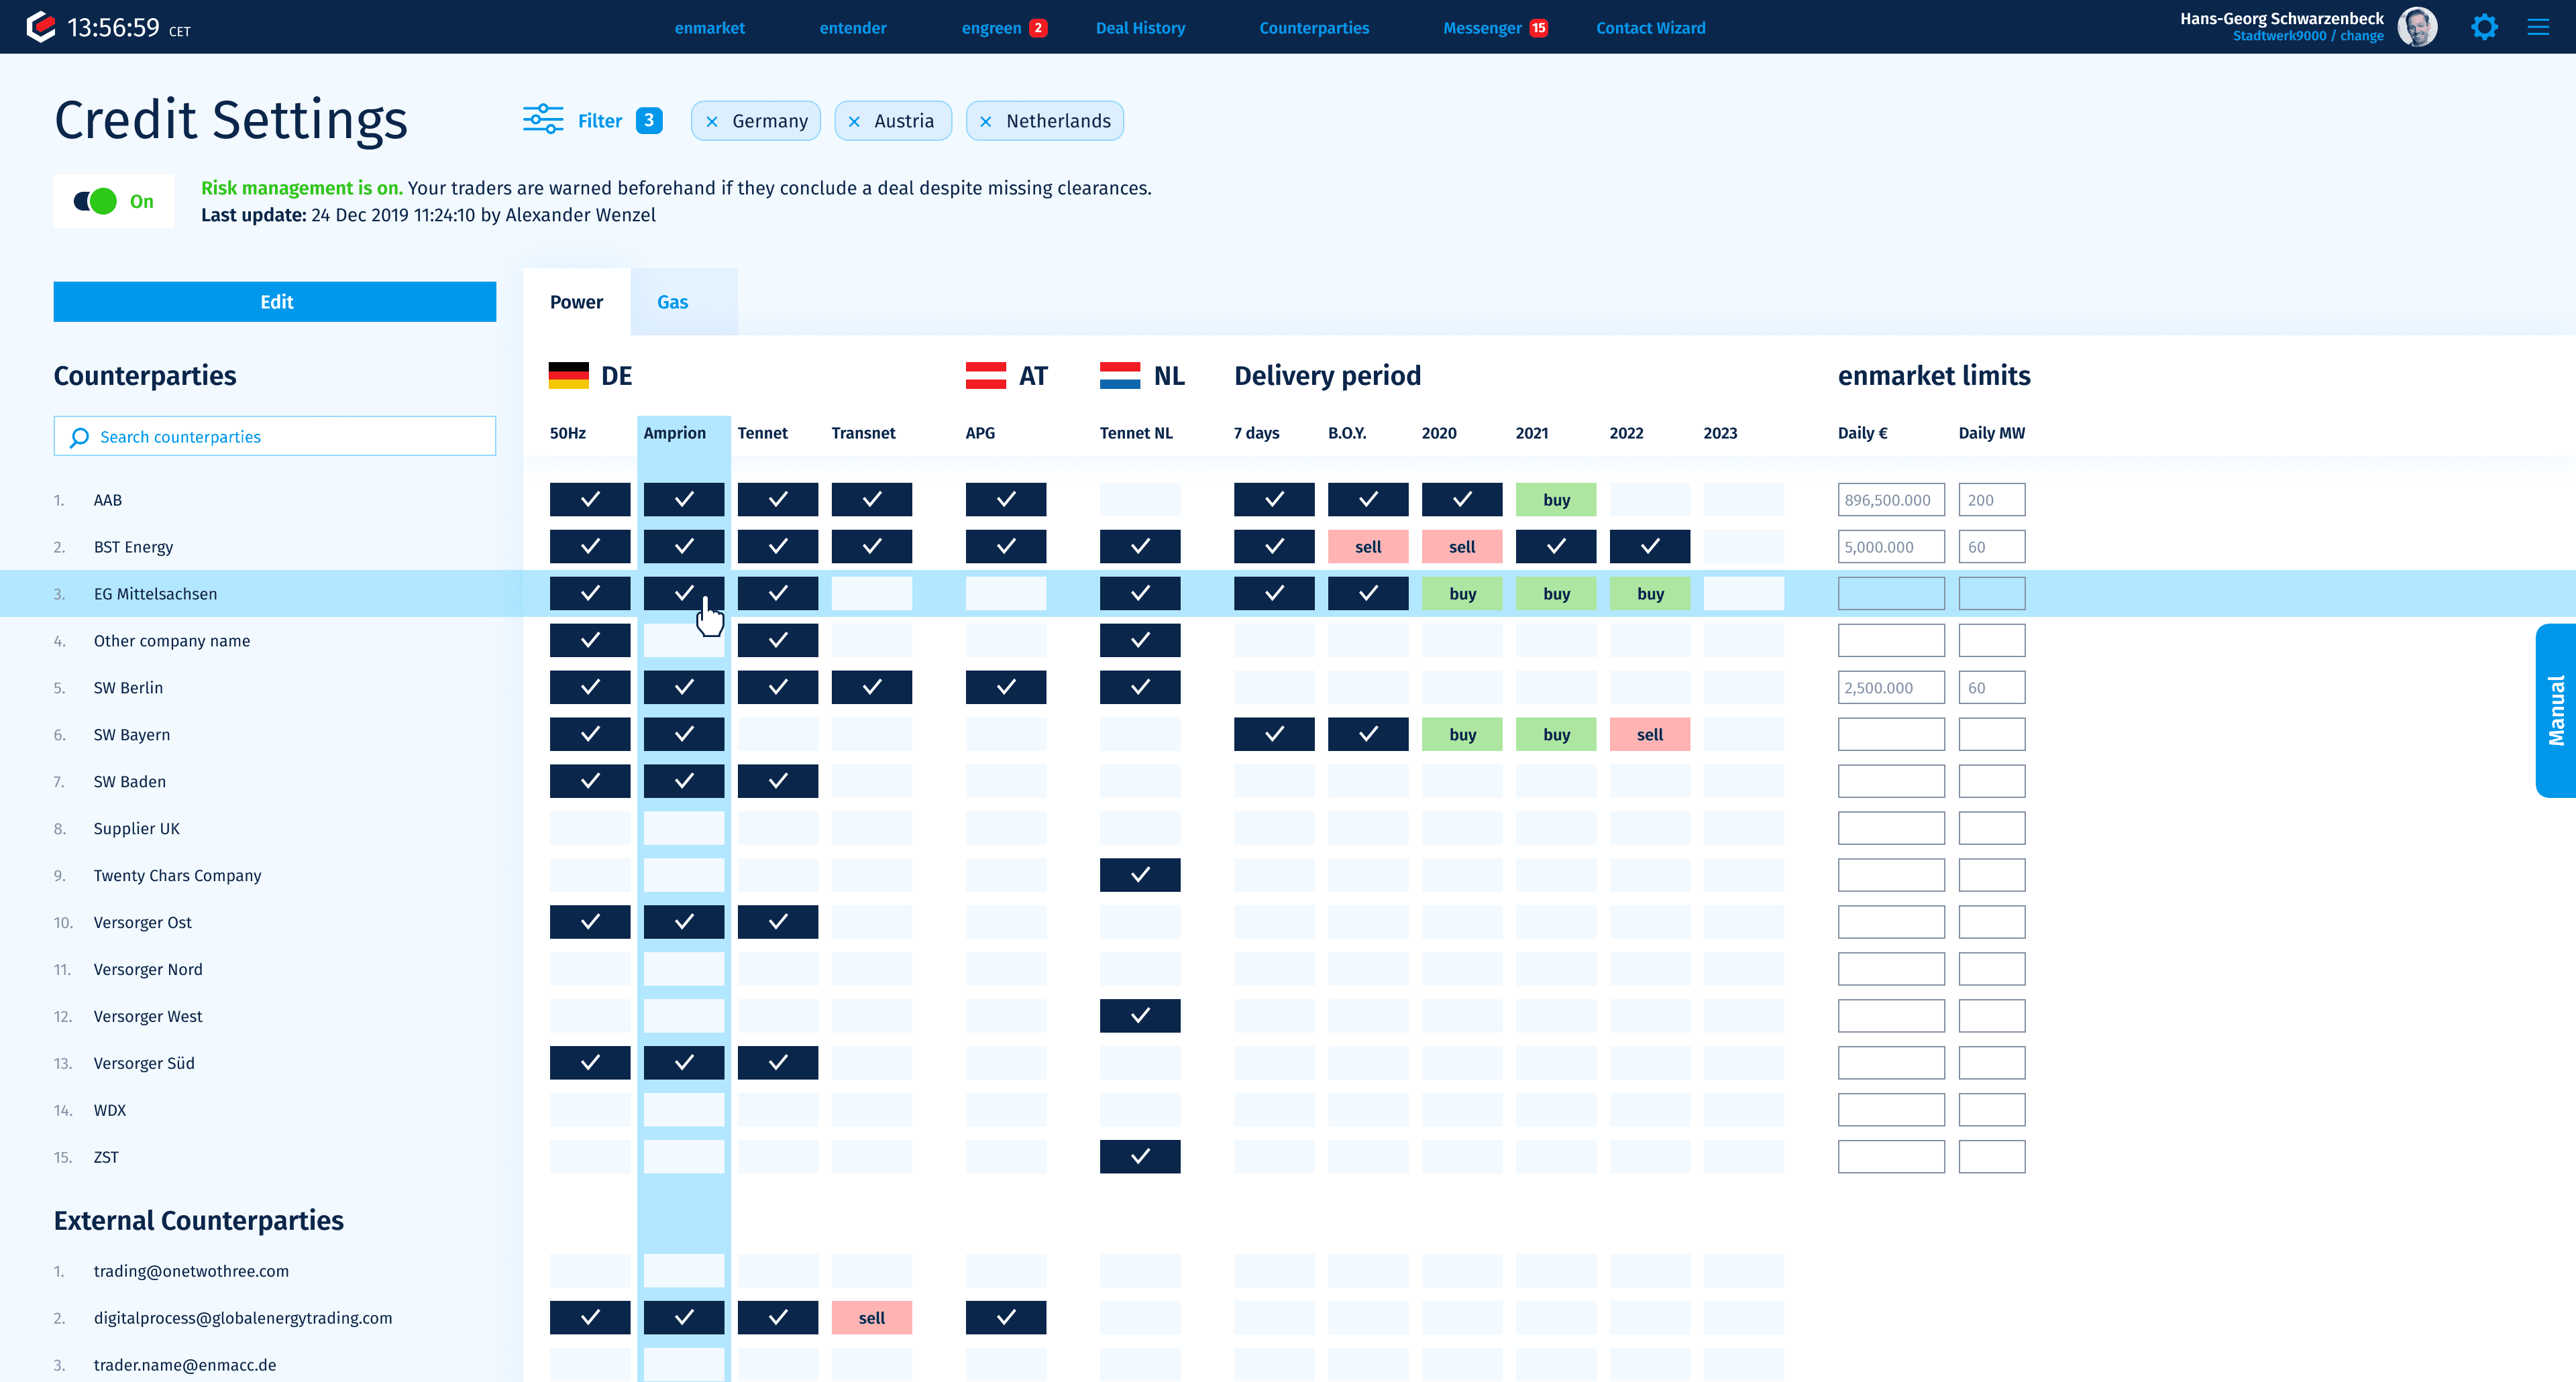Click BST Energy B.O.Y. sell cell
The height and width of the screenshot is (1382, 2576).
[x=1368, y=546]
